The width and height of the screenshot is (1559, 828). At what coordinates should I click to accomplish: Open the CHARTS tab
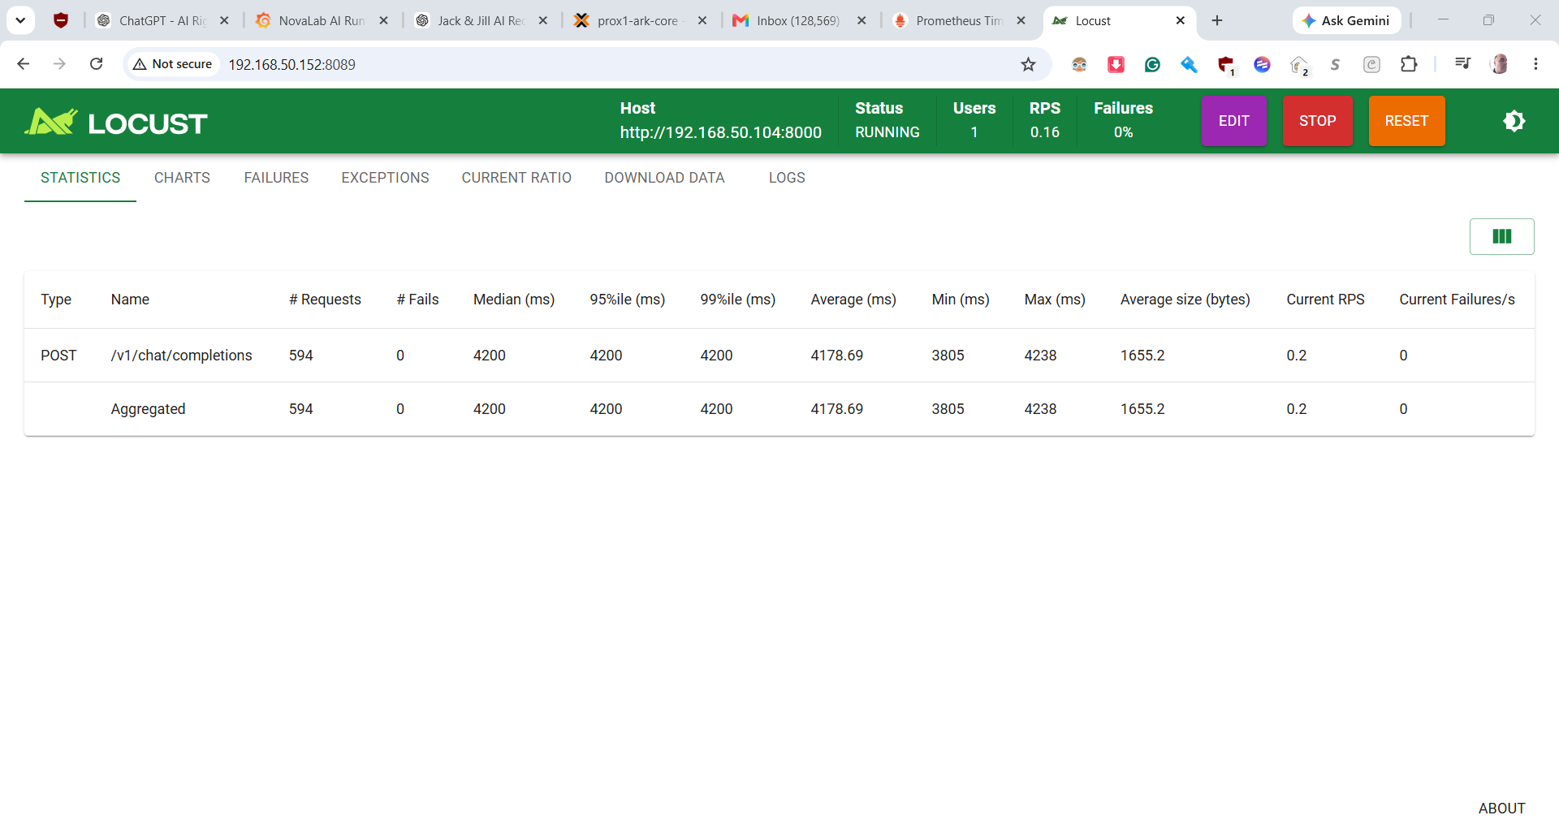[x=182, y=178]
